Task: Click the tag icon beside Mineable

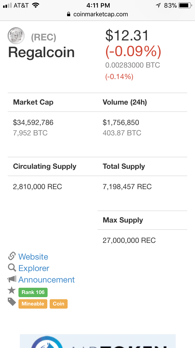Action: pyautogui.click(x=12, y=302)
